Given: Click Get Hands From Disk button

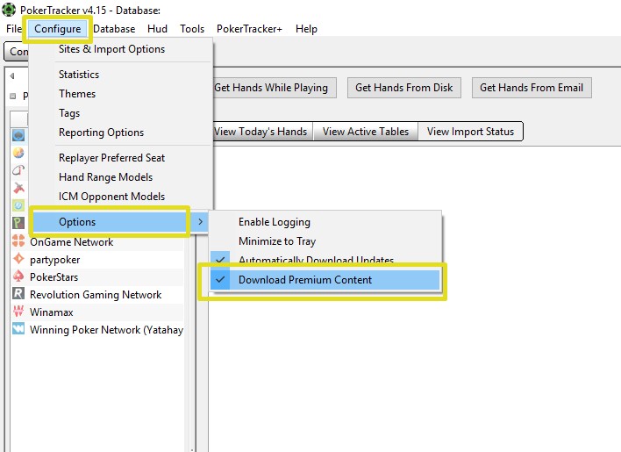Looking at the screenshot, I should (404, 87).
